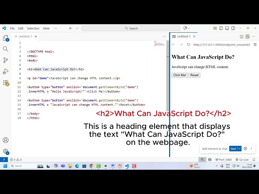
Task: Click the weather widget in taskbar
Action: tap(195, 166)
